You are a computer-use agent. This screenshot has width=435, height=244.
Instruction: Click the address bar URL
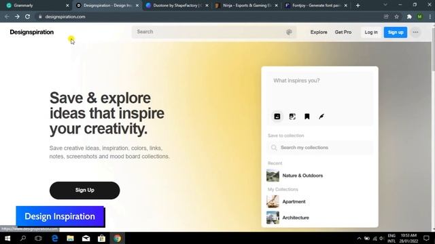click(65, 16)
